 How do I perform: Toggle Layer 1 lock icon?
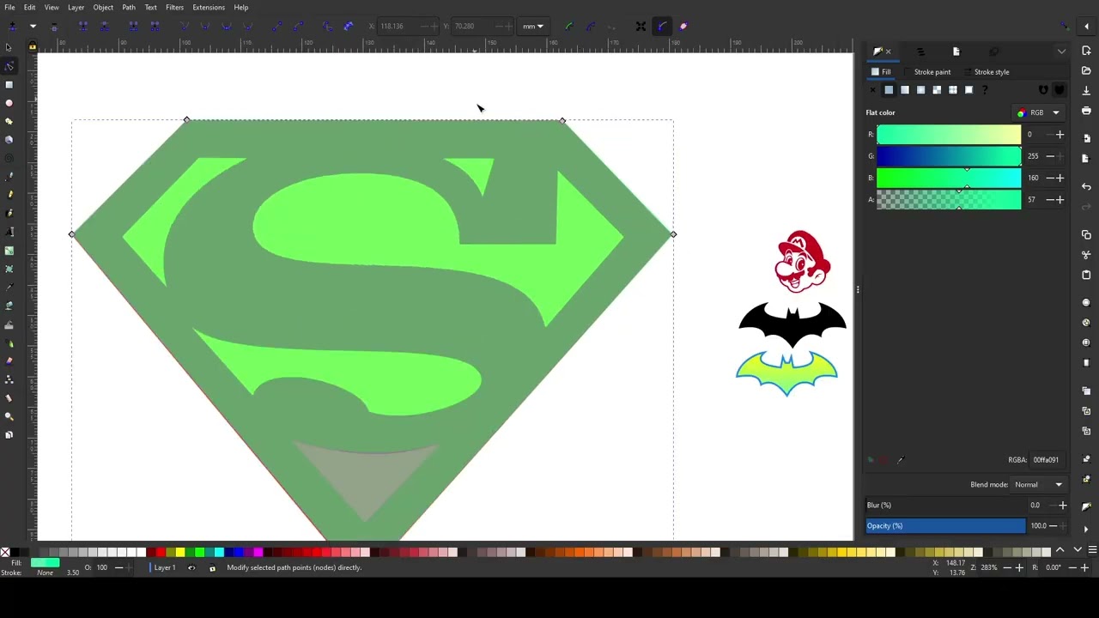pos(212,567)
